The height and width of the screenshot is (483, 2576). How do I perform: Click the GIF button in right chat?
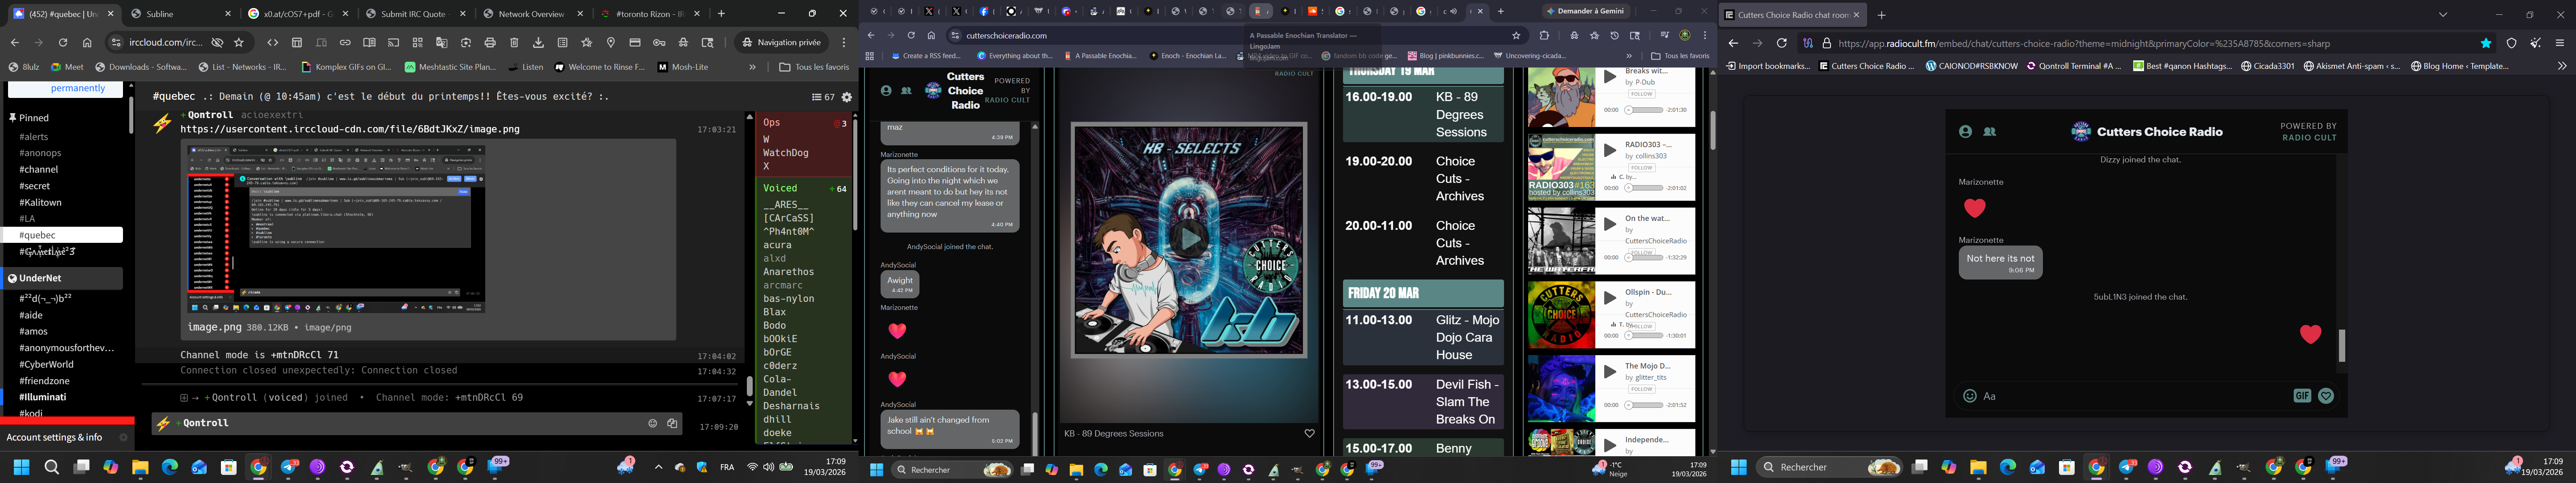tap(2302, 396)
